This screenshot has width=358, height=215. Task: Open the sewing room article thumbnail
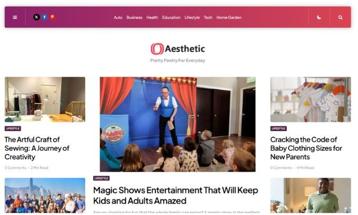[45, 99]
